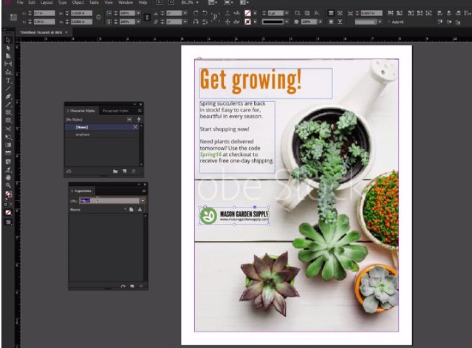472x348 pixels.
Task: Open the File menu
Action: (20, 2)
